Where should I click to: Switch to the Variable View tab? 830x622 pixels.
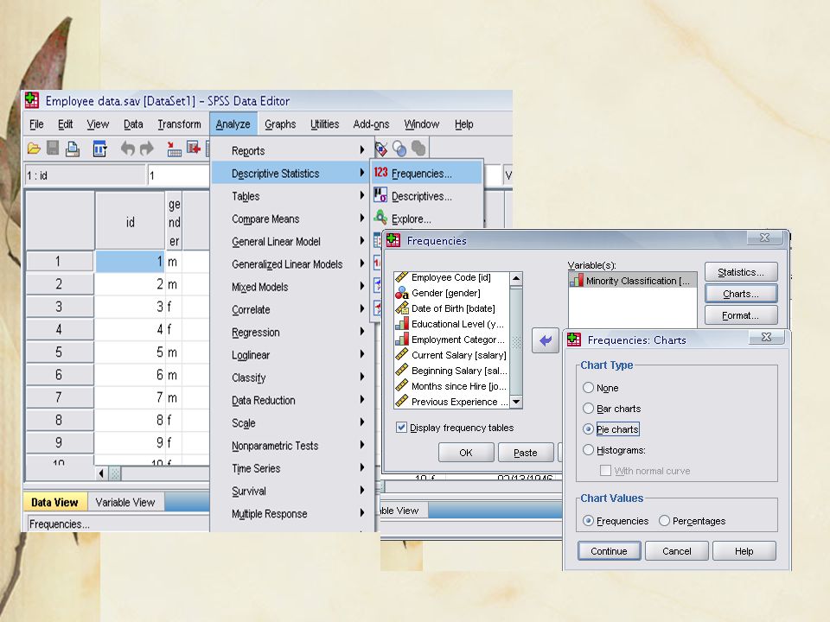click(x=124, y=502)
